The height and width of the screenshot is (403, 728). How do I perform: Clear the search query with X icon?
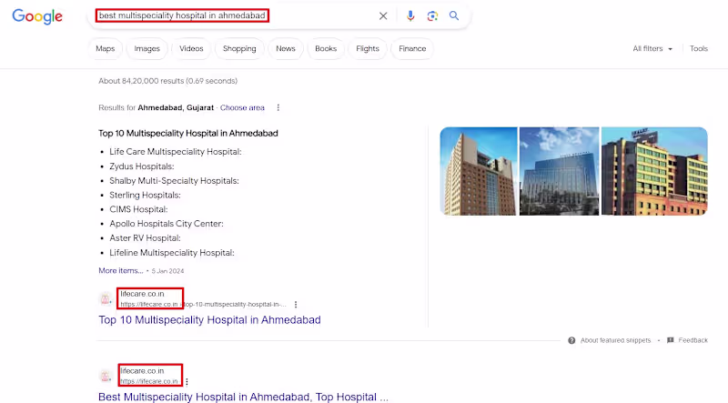[x=383, y=15]
